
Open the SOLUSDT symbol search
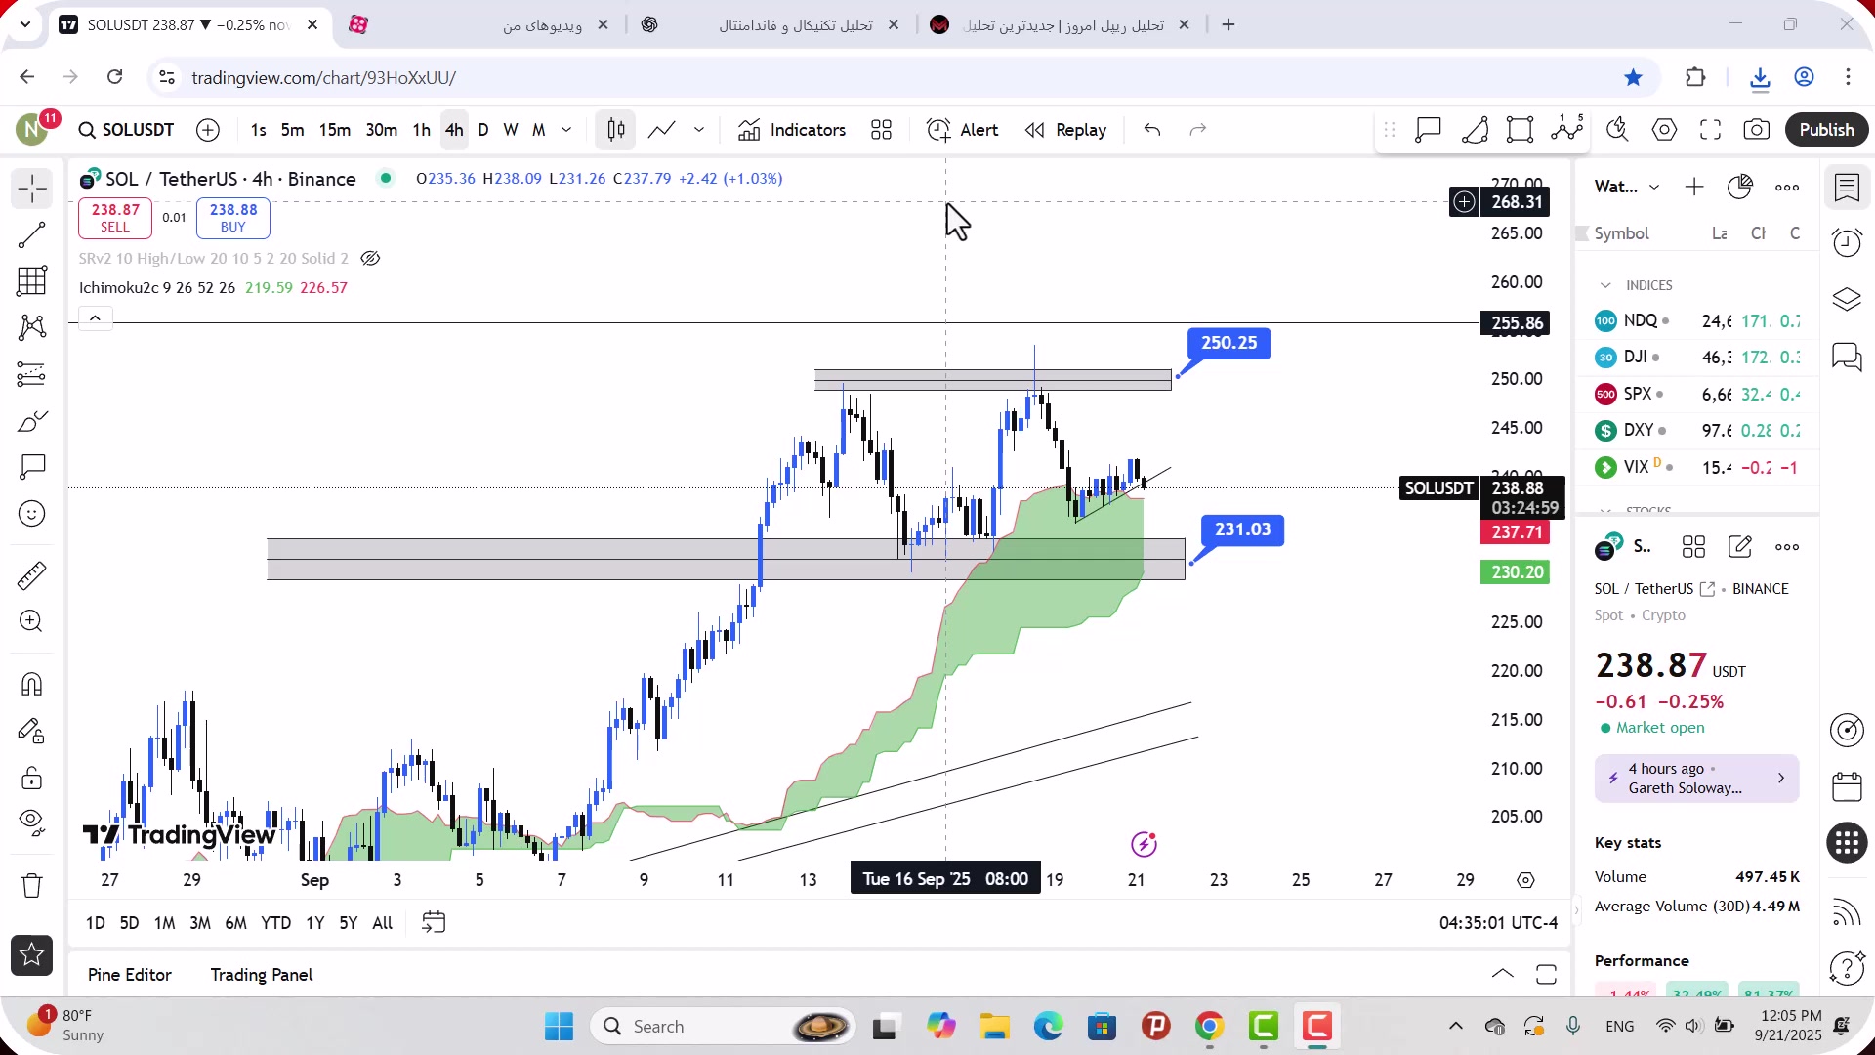pyautogui.click(x=126, y=130)
